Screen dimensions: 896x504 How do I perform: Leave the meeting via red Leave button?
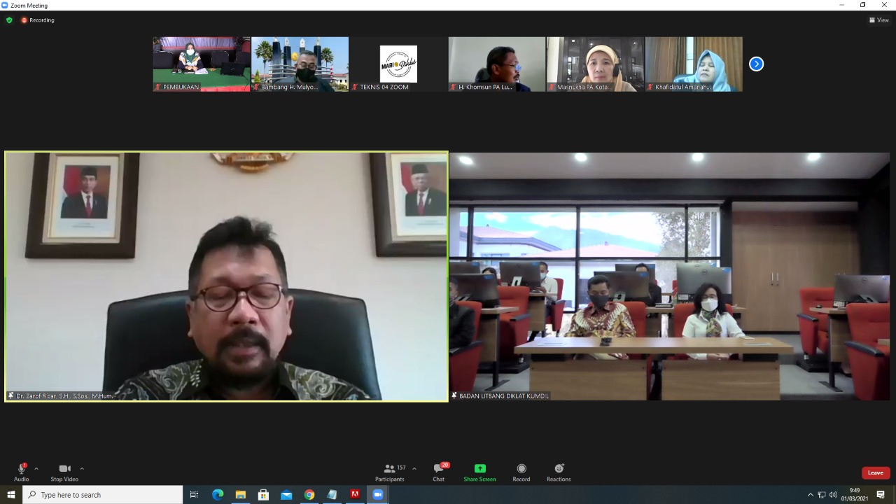coord(876,472)
